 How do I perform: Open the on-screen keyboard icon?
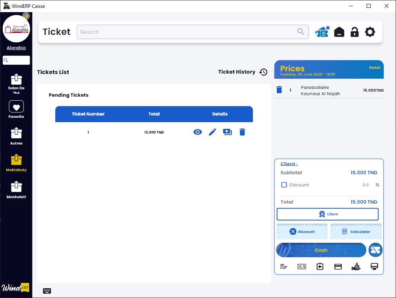coord(47,291)
